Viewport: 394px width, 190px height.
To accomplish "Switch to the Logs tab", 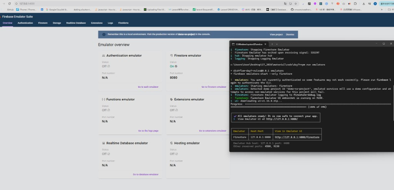I will [110, 23].
